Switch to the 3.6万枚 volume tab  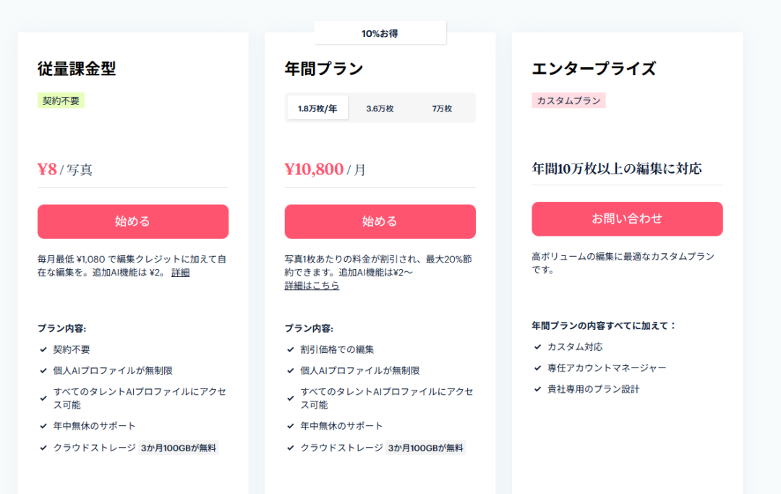(x=380, y=108)
